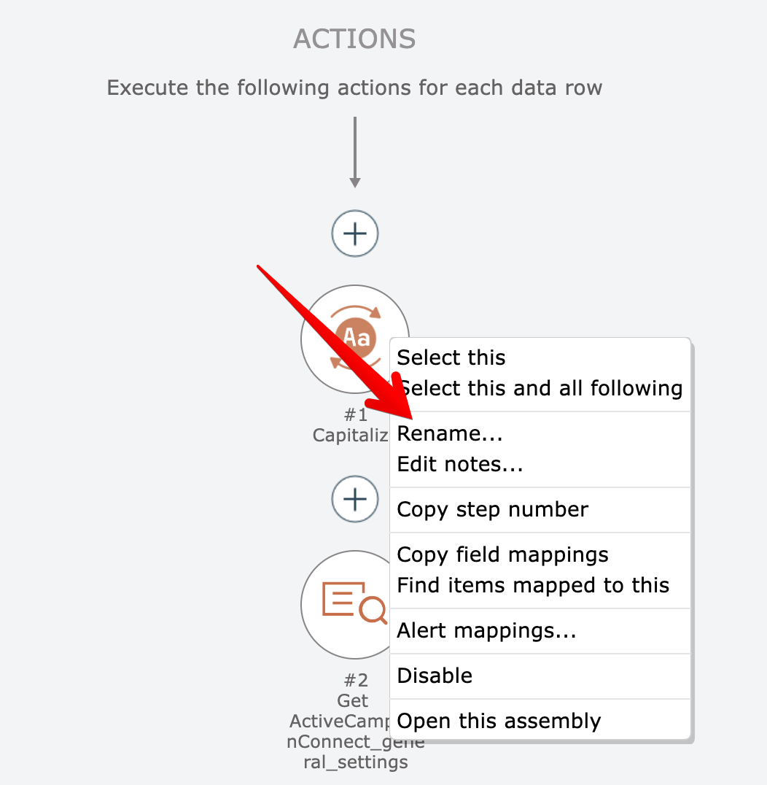The height and width of the screenshot is (785, 767).
Task: Click the #2 step number label
Action: pyautogui.click(x=356, y=681)
